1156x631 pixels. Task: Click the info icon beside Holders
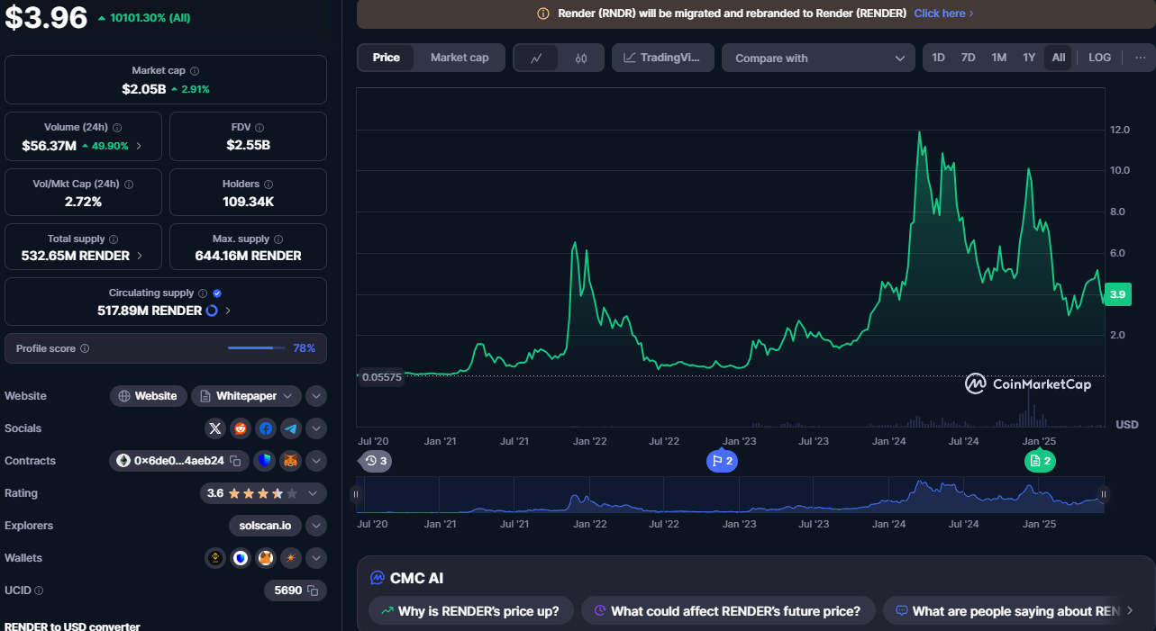(269, 184)
